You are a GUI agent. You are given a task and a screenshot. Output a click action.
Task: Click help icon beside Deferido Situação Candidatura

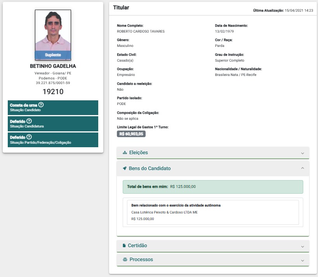pyautogui.click(x=29, y=121)
